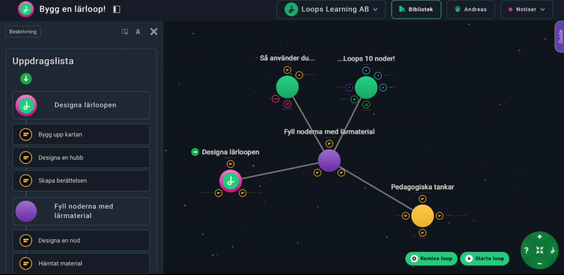Click the Pedagogiska tankar label on the map
This screenshot has height=275, width=564.
coord(423,187)
